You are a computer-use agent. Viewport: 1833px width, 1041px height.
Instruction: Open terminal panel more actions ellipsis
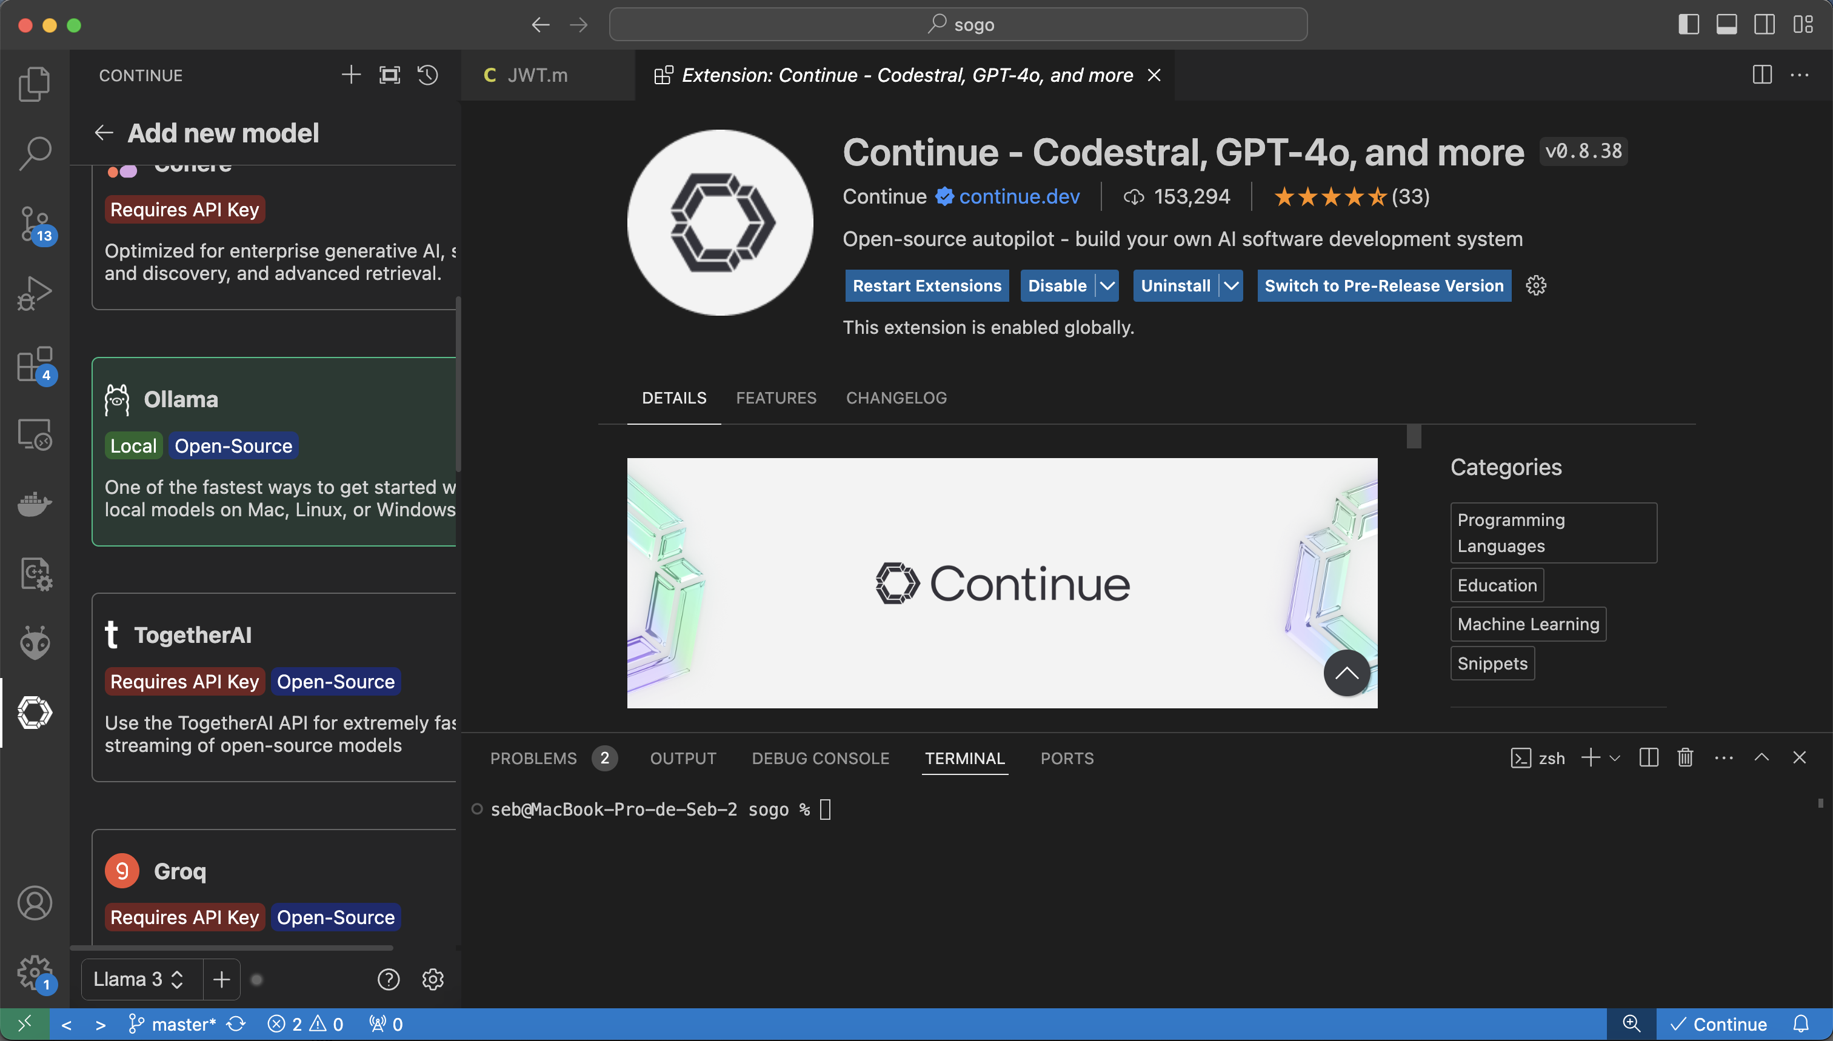pyautogui.click(x=1723, y=758)
